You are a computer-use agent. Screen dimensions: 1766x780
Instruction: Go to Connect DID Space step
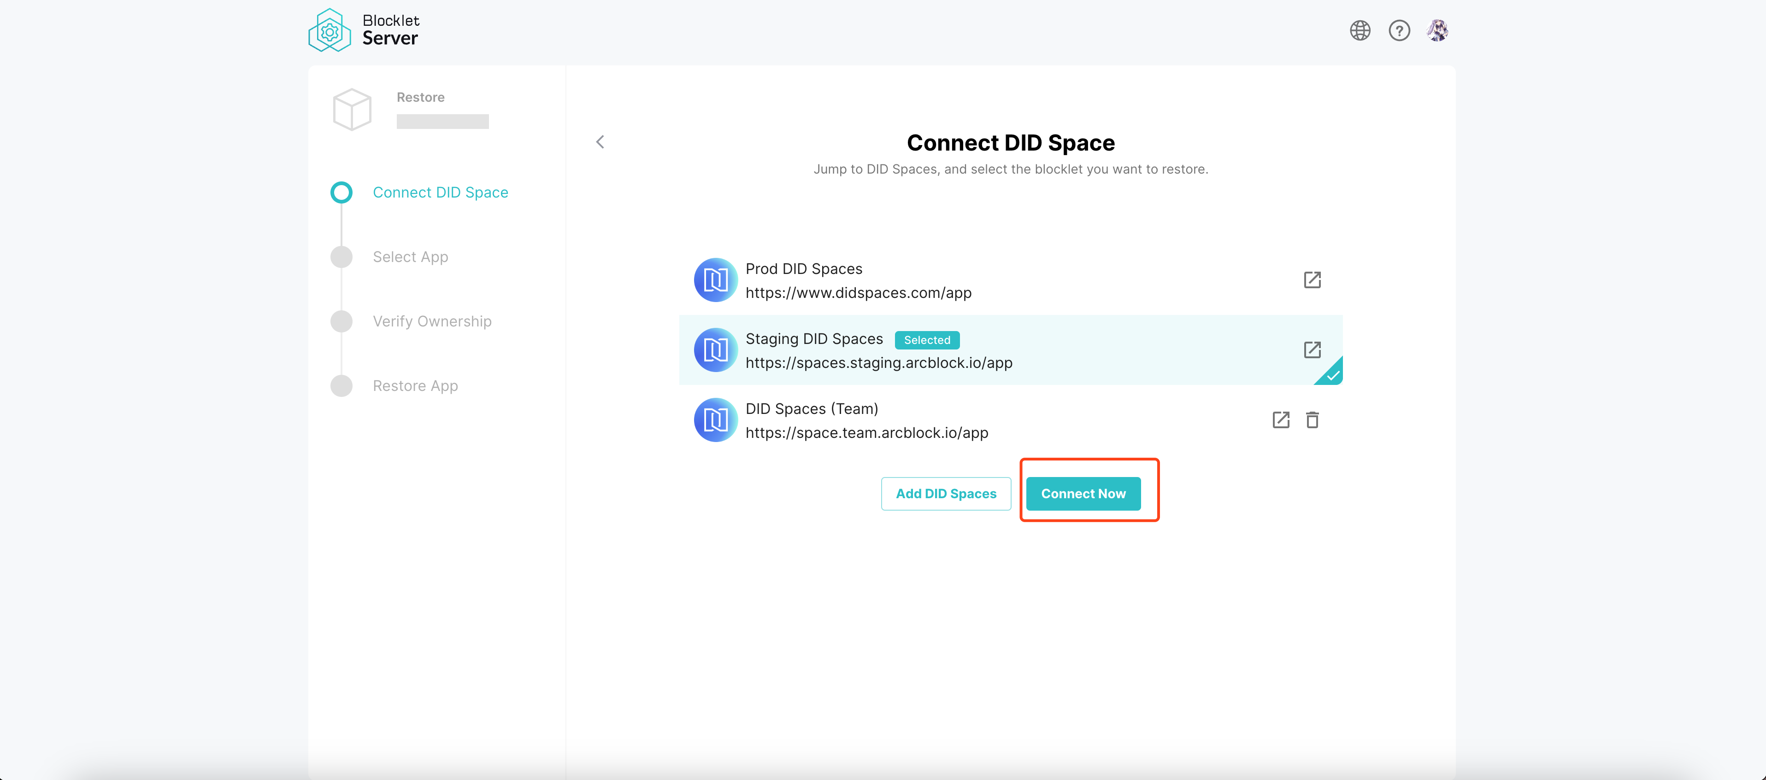[440, 192]
